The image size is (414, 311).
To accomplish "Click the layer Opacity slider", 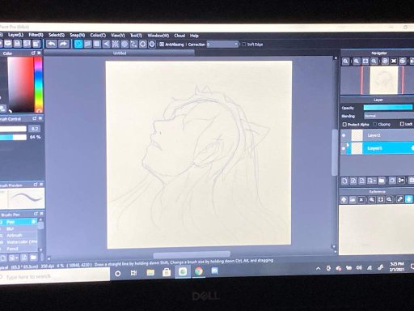I will coord(388,108).
